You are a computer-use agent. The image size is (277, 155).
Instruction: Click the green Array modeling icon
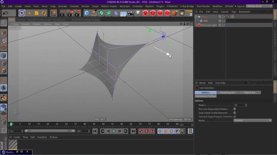tap(109, 13)
